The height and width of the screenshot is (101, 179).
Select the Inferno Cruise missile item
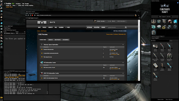[x=162, y=47]
